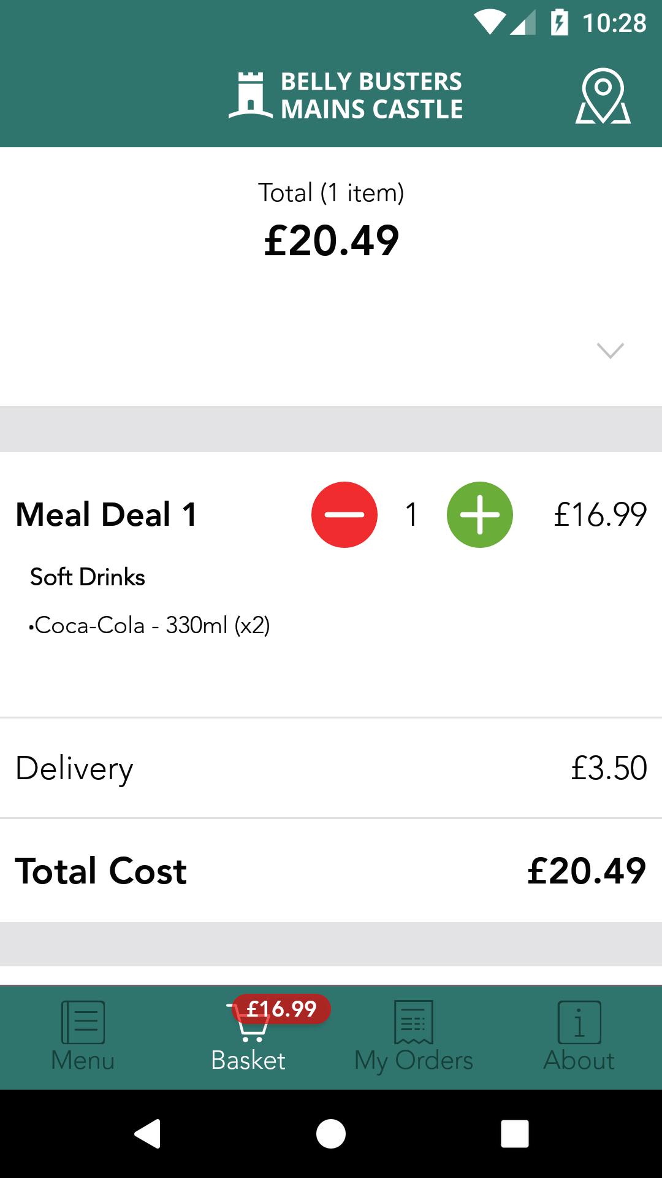Tap the Android recent apps button
The height and width of the screenshot is (1178, 662).
(x=515, y=1133)
